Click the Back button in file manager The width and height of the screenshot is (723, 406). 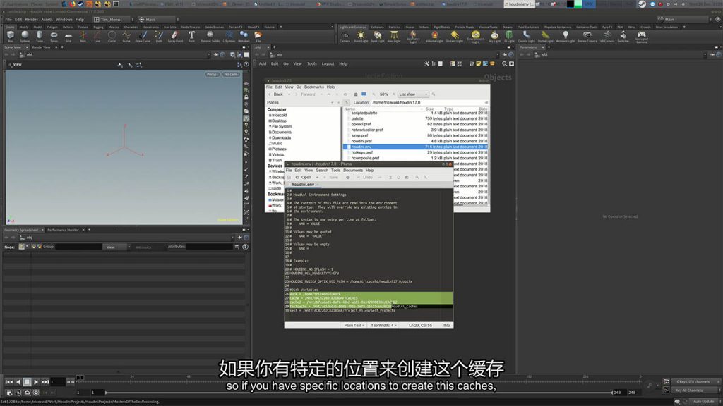point(276,94)
